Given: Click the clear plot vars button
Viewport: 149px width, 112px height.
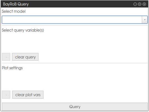Looking at the screenshot, I should [28, 95].
